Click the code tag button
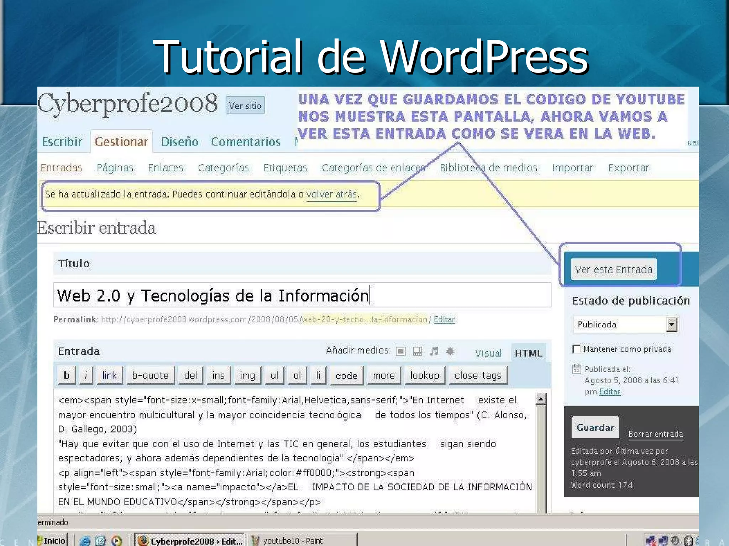 (346, 375)
